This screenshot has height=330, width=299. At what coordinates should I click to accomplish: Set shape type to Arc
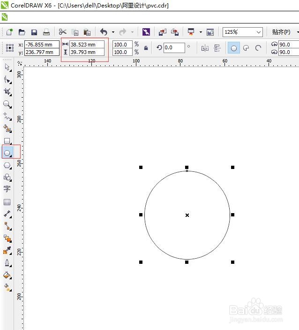click(x=258, y=48)
